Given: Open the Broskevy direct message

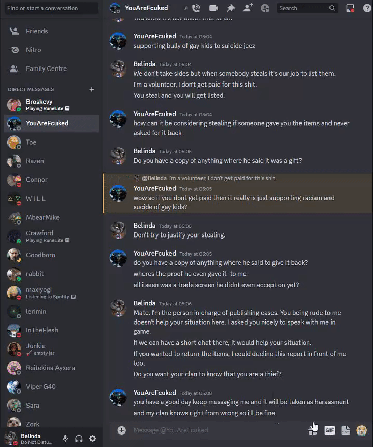Looking at the screenshot, I should click(51, 105).
